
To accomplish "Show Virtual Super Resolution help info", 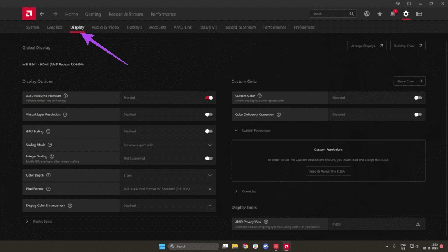I will 65,114.
